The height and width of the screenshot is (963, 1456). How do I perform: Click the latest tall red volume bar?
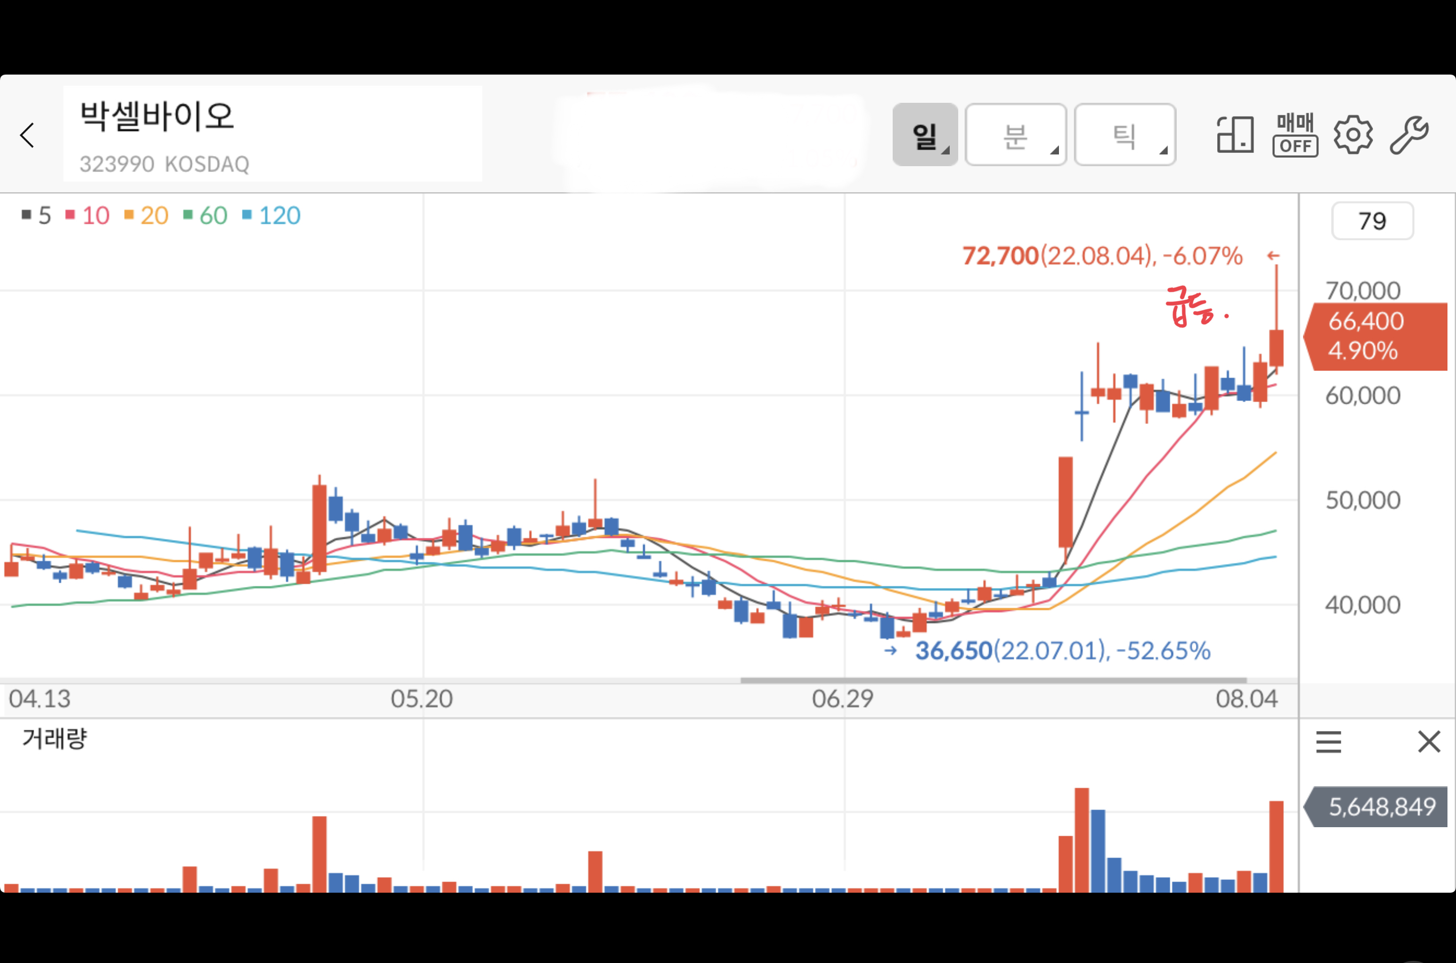(1276, 846)
